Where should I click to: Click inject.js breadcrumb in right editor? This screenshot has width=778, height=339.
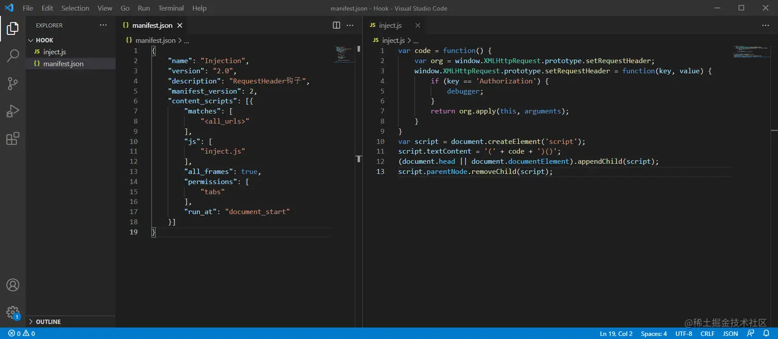[394, 40]
